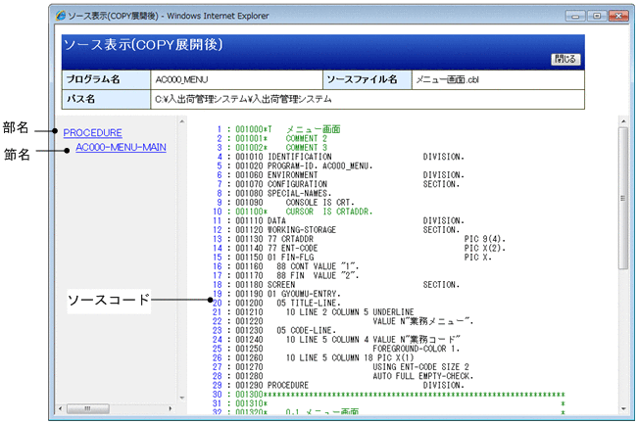638x424 pixels.
Task: Click the ソース表示(COPY展開後) page heading
Action: click(x=143, y=45)
